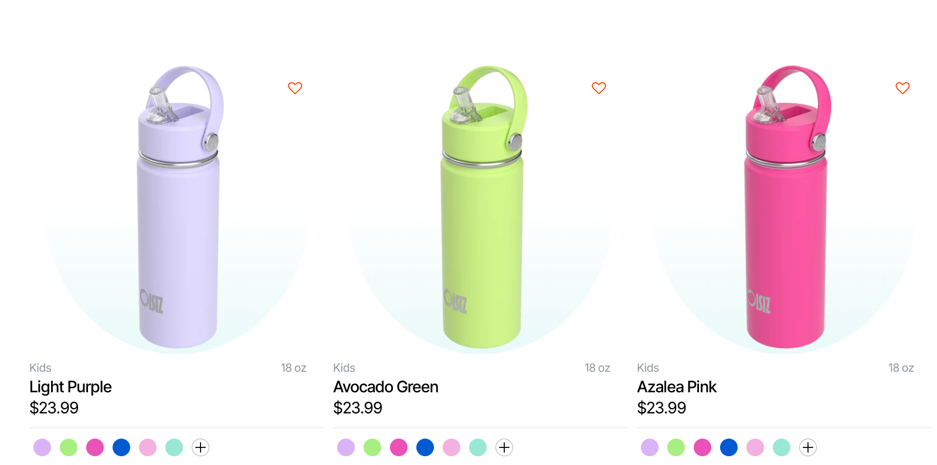Pick green swatch under Avocado Green bottle
Viewport: 937px width, 465px height.
click(x=372, y=447)
